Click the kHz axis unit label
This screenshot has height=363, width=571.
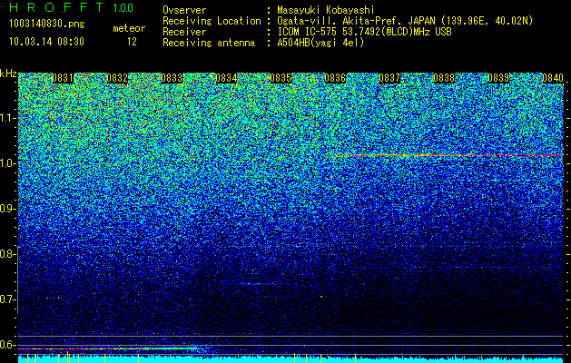pos(8,74)
